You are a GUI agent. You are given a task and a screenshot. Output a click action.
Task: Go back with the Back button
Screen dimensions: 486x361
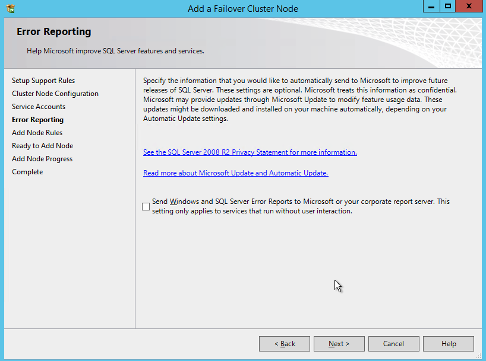pos(285,344)
